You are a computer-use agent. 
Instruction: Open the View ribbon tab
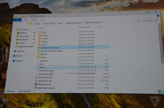click(x=42, y=20)
